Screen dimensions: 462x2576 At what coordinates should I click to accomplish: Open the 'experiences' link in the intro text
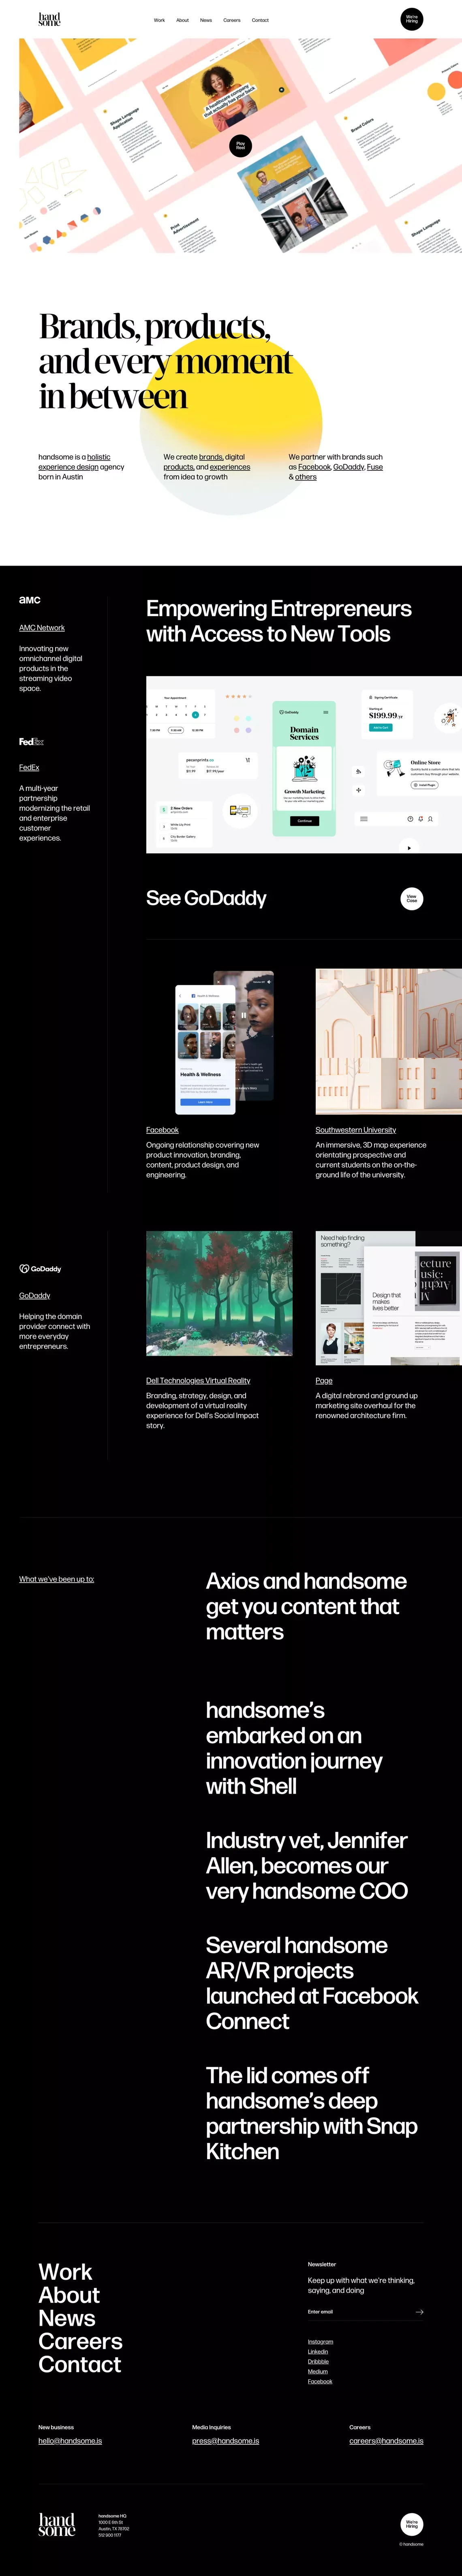(230, 467)
